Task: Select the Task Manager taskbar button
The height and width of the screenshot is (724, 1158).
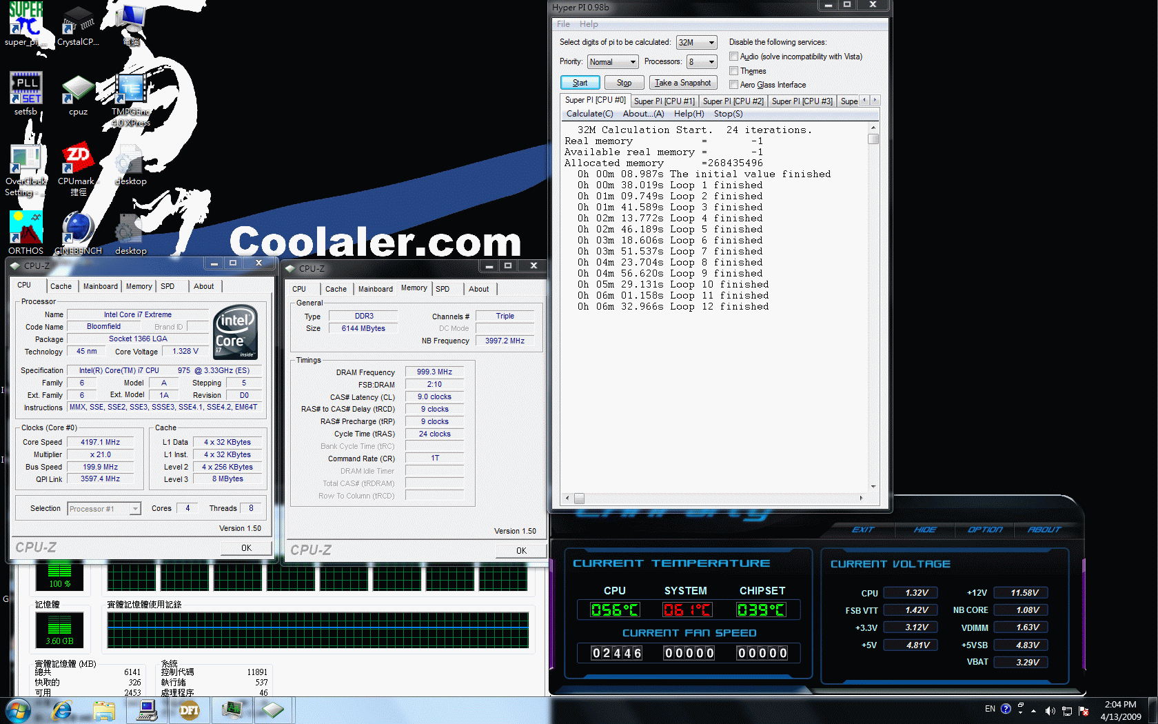Action: coord(232,710)
